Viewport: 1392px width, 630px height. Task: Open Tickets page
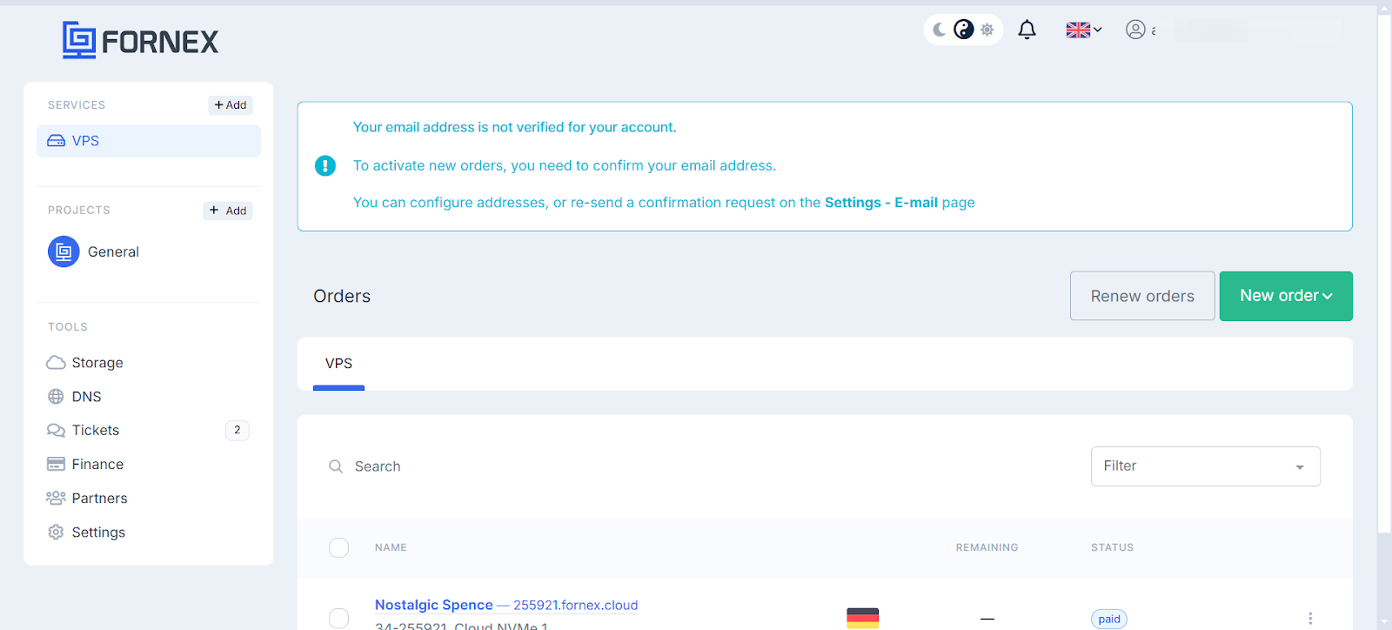[96, 431]
